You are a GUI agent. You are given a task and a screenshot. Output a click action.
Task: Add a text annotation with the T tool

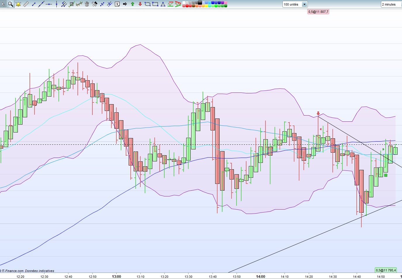117,4
